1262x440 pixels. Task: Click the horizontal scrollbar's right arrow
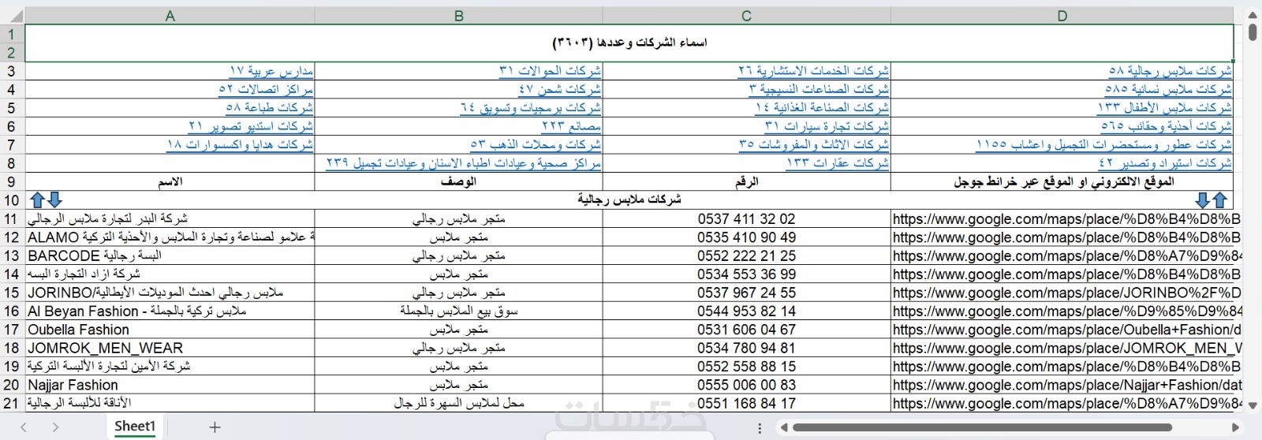pos(1236,428)
